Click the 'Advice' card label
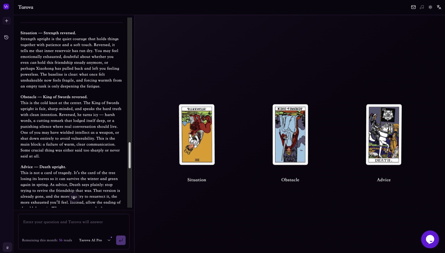This screenshot has width=445, height=253. click(x=384, y=180)
